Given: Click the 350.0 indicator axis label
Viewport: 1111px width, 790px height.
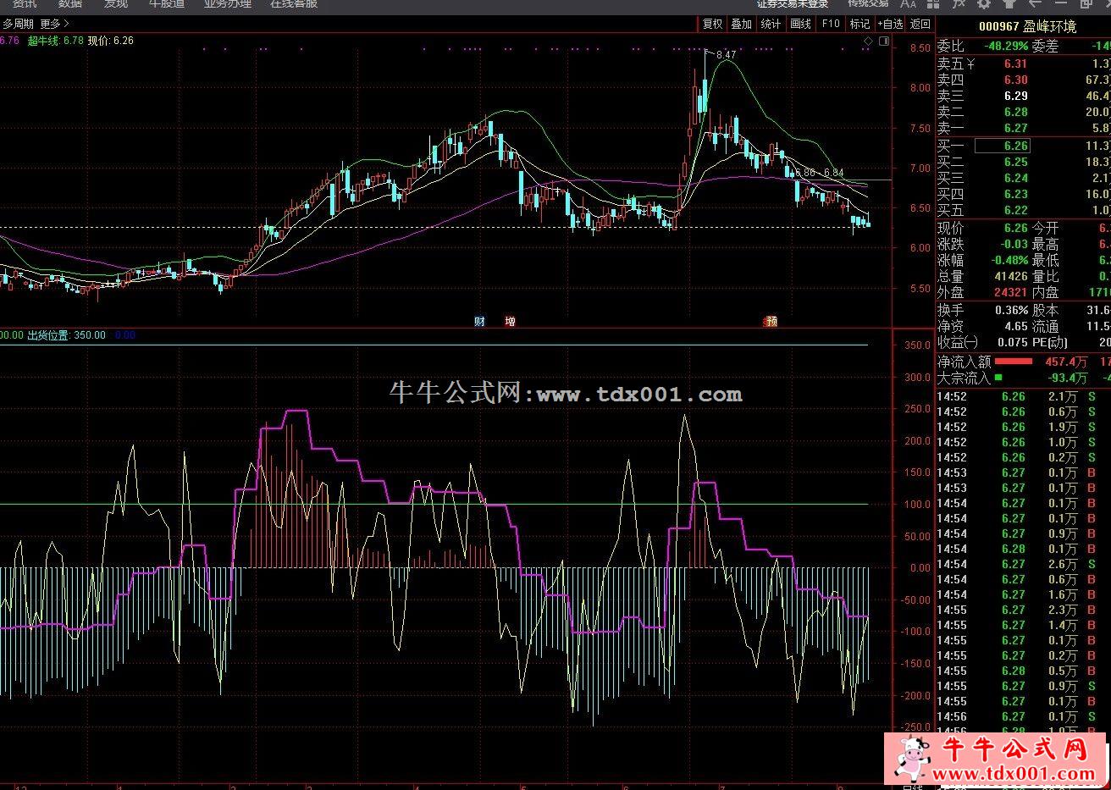Looking at the screenshot, I should point(917,345).
